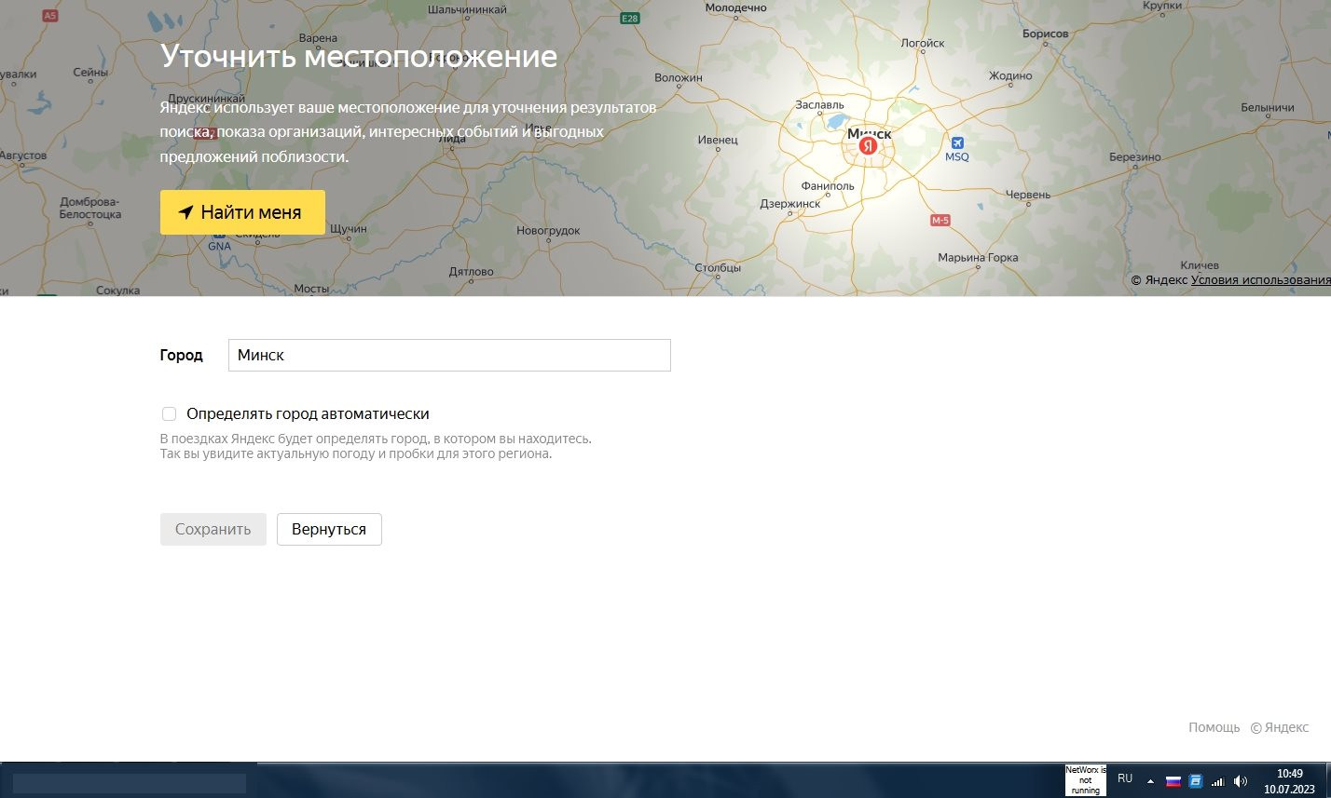Open 'Условия использования' link on map
The width and height of the screenshot is (1331, 798).
(1260, 280)
